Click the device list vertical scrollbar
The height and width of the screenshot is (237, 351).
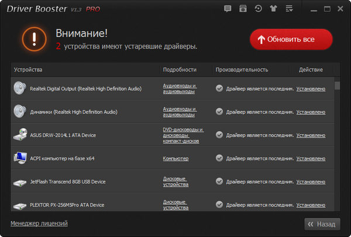coord(337,146)
